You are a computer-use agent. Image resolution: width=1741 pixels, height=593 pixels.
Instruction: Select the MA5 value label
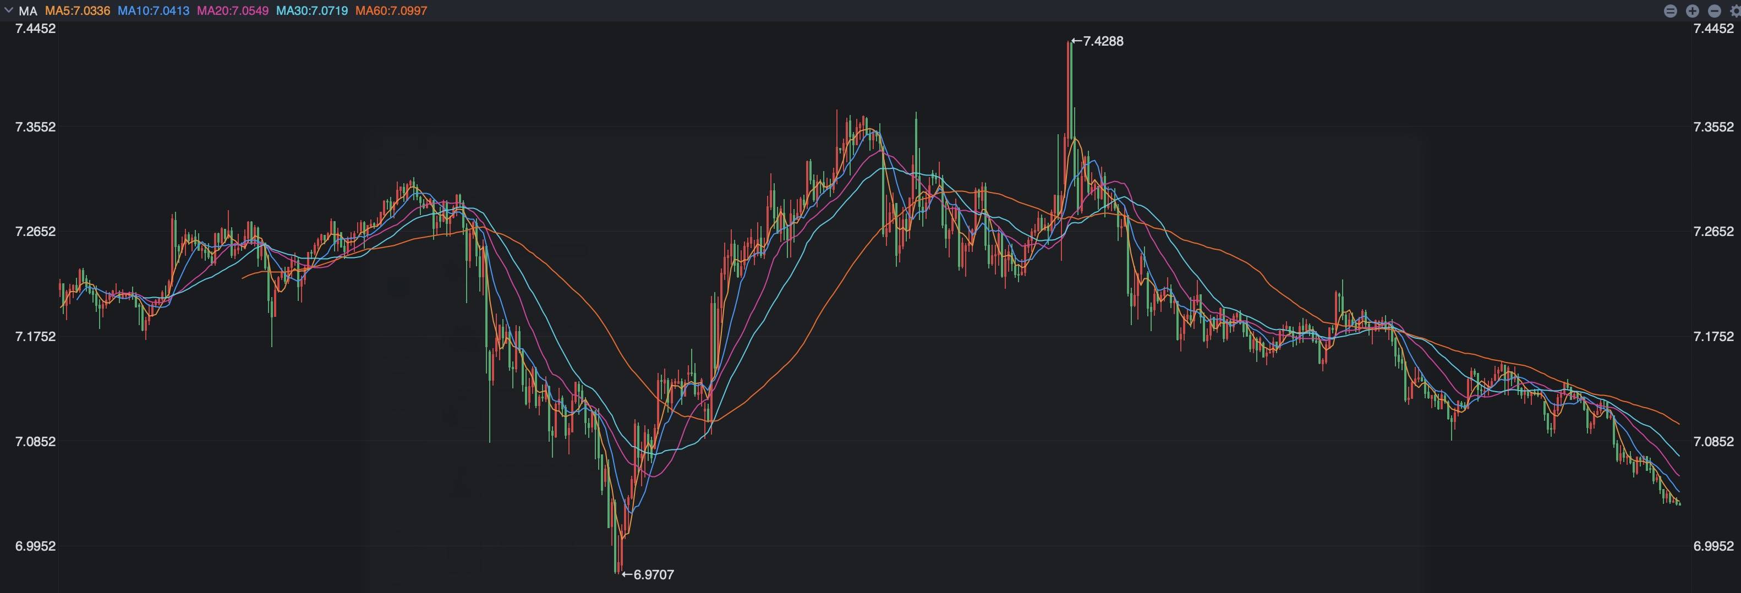point(78,11)
